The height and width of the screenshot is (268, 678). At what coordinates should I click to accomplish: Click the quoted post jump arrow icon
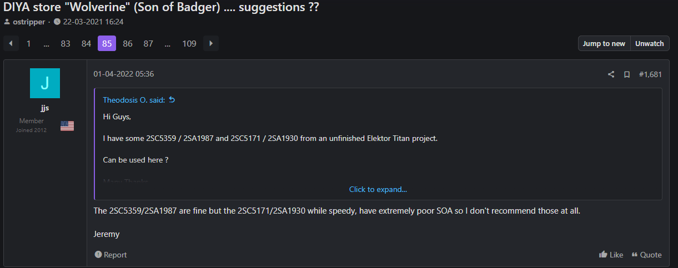(172, 100)
